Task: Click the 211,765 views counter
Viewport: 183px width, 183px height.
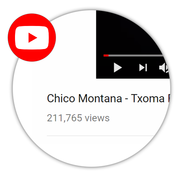Action: [78, 118]
